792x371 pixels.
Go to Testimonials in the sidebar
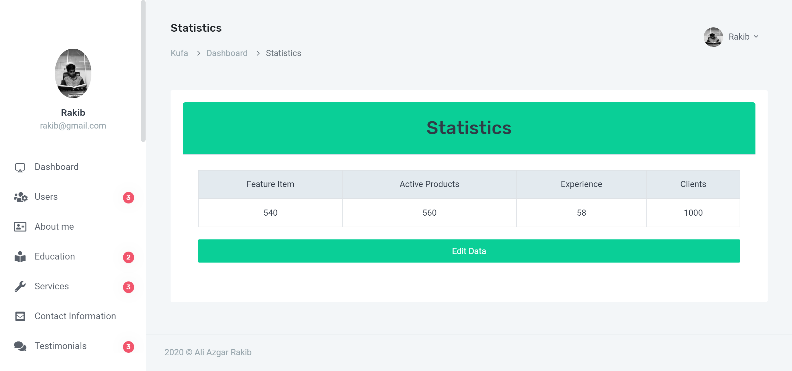[x=60, y=346]
